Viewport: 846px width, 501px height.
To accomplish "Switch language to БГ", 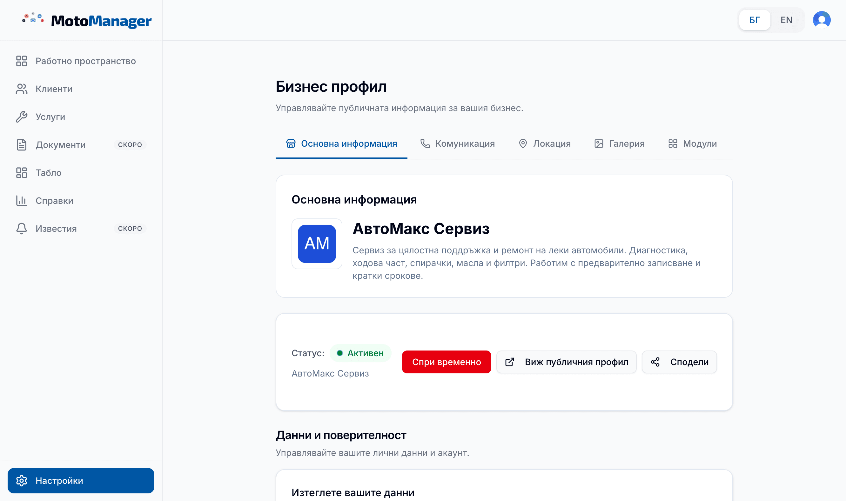I will click(x=755, y=20).
